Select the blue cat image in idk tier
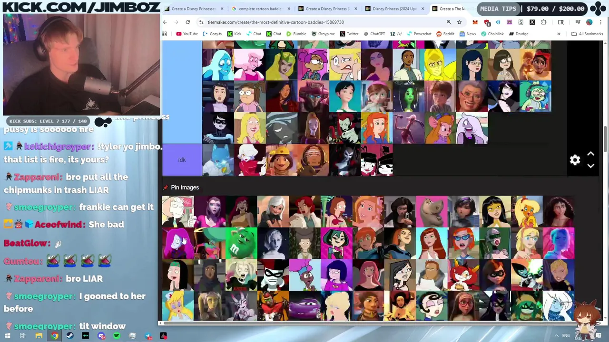This screenshot has height=342, width=609. point(218,160)
